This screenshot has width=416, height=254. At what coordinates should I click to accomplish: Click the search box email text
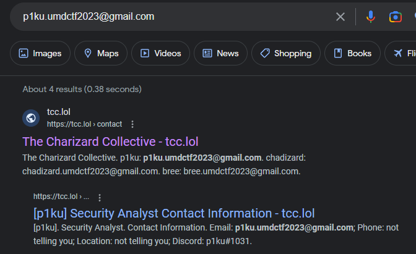click(89, 17)
